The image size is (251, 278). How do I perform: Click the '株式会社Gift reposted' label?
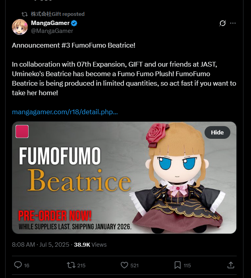tap(58, 14)
